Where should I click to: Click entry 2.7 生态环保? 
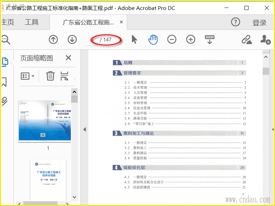point(185,113)
